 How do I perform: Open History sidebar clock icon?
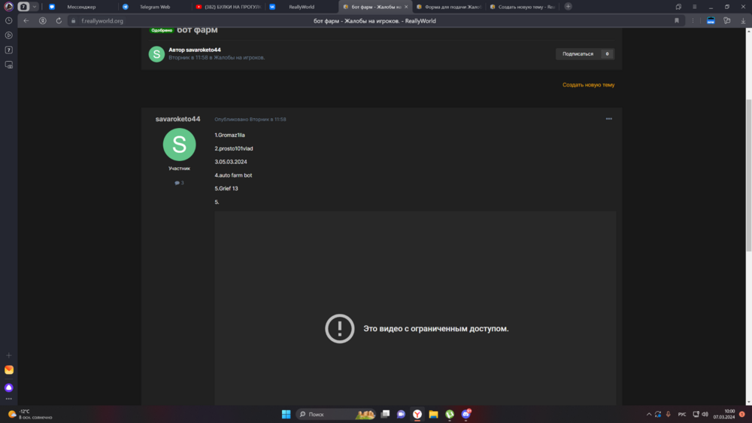click(8, 20)
